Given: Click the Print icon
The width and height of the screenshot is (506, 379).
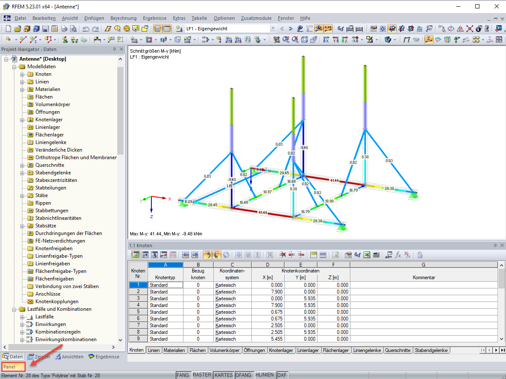Looking at the screenshot, I should point(64,29).
